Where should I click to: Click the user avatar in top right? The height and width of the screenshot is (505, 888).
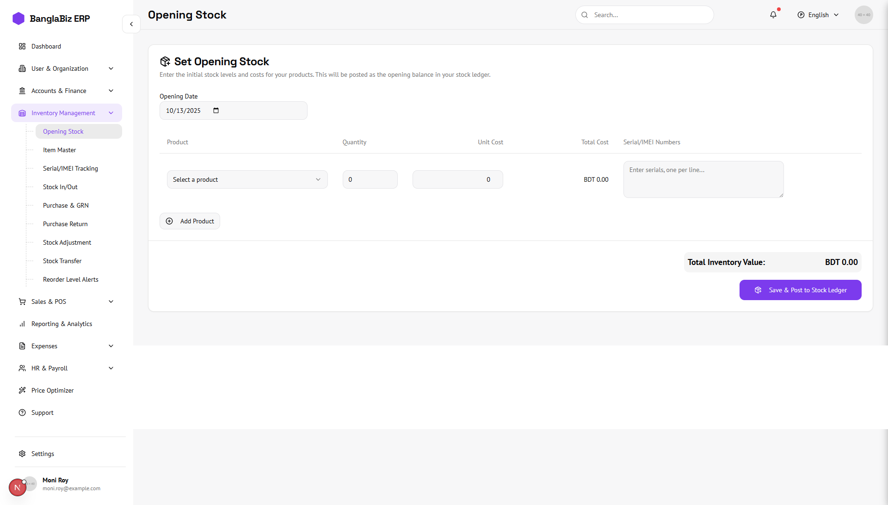pos(863,15)
